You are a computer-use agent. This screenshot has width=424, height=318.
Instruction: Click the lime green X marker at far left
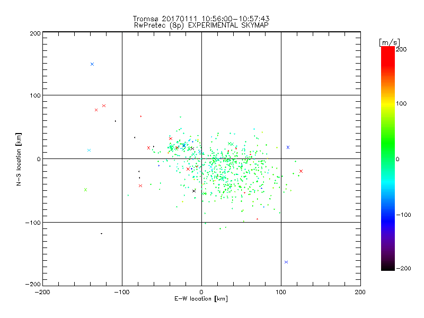tap(85, 190)
